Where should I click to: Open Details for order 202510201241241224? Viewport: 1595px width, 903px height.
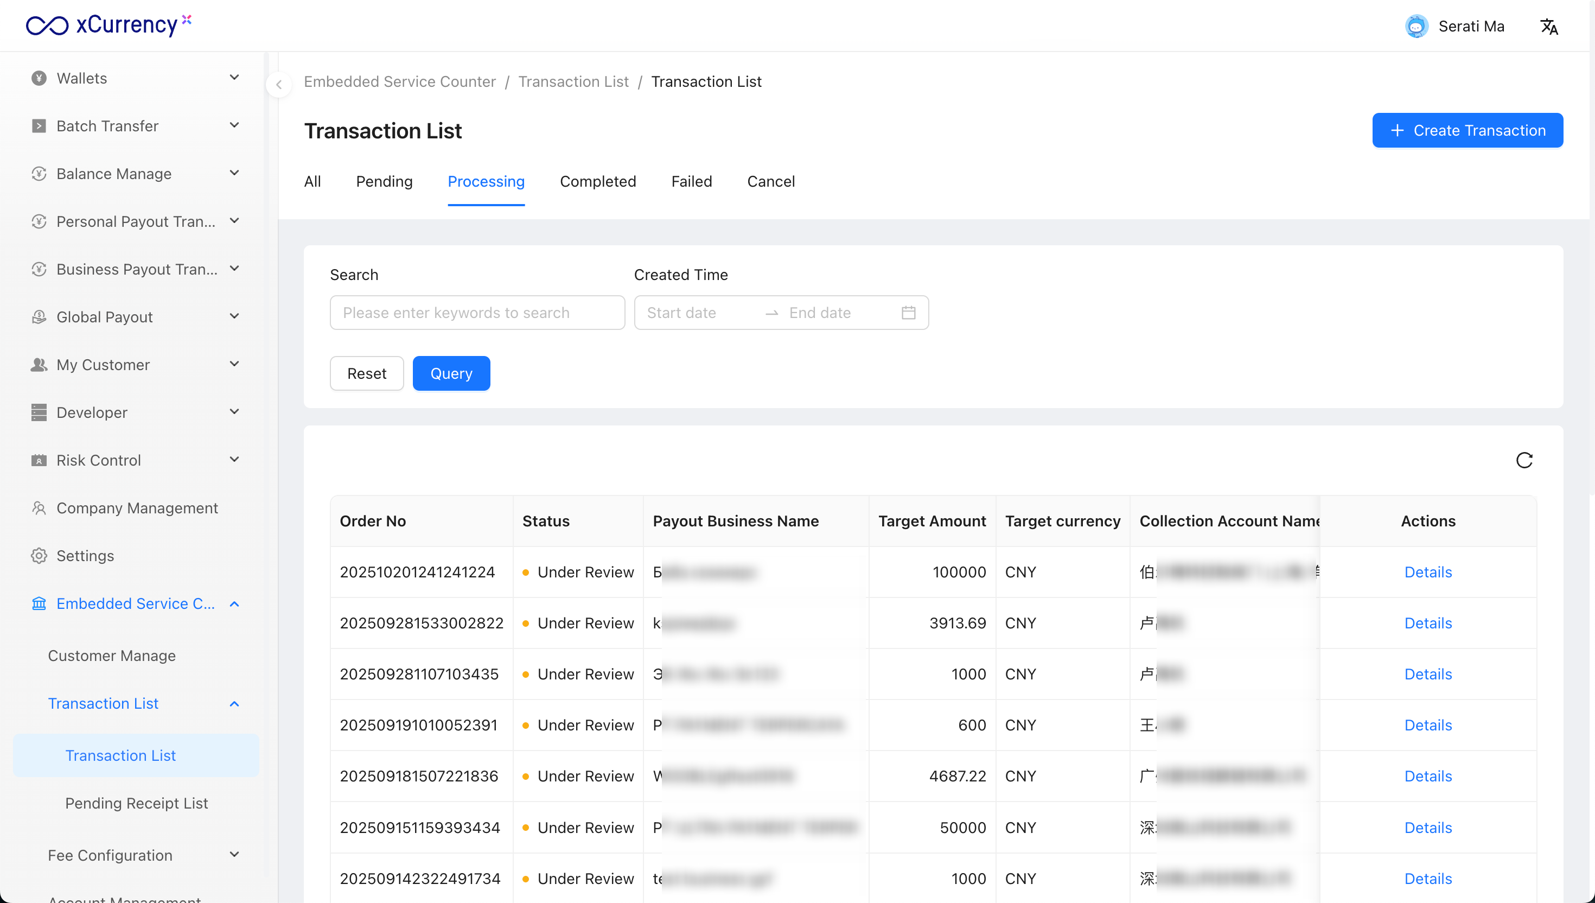pyautogui.click(x=1427, y=572)
